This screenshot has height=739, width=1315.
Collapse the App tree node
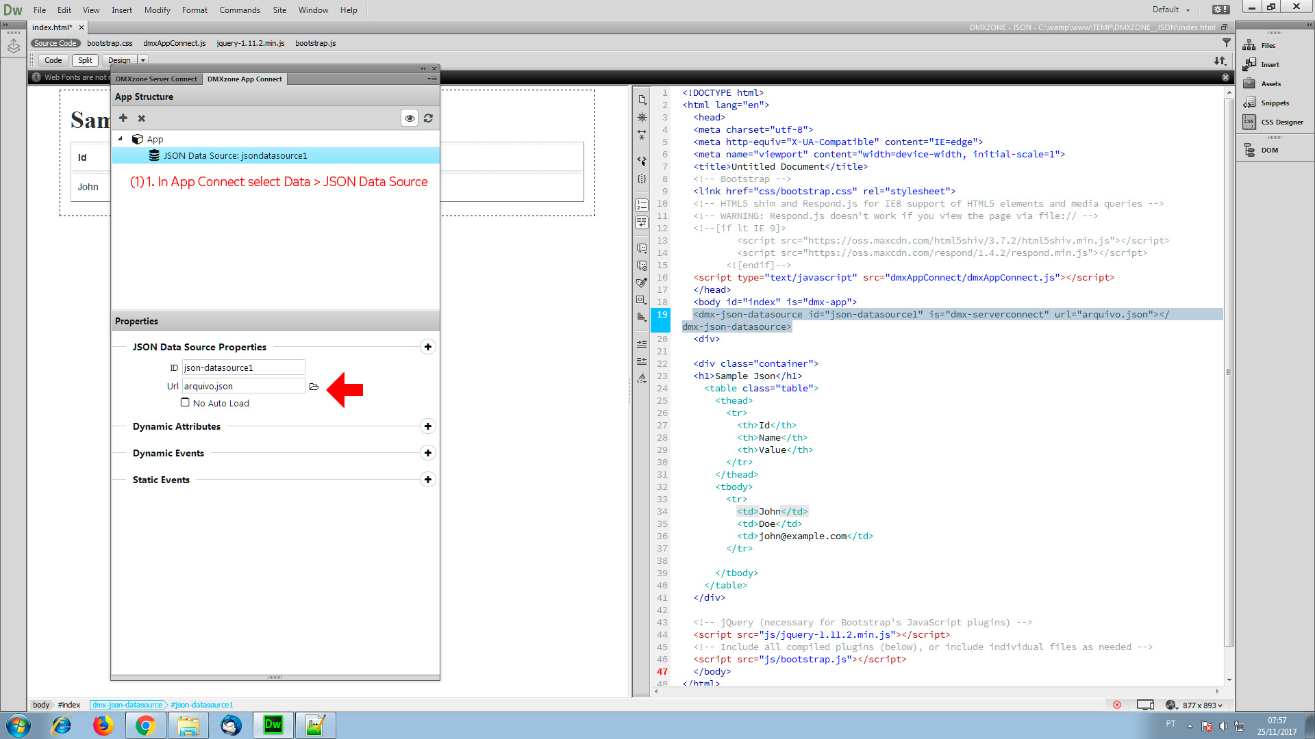tap(121, 139)
